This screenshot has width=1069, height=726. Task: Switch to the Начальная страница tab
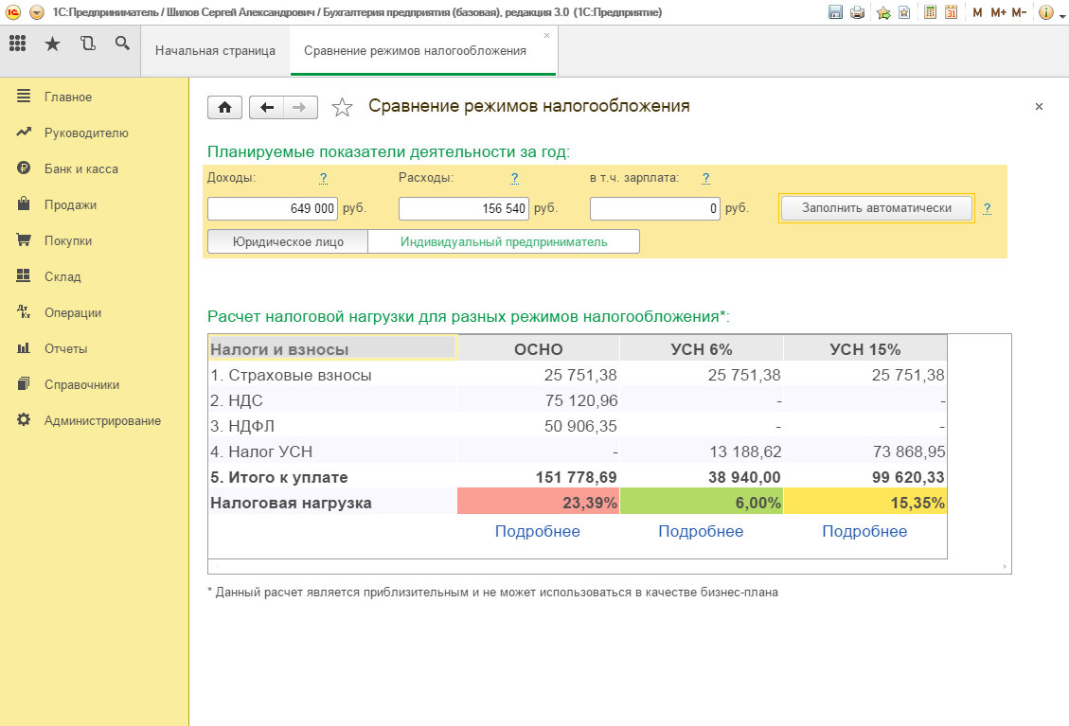point(215,51)
